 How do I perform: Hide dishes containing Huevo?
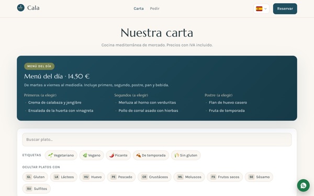(92, 177)
